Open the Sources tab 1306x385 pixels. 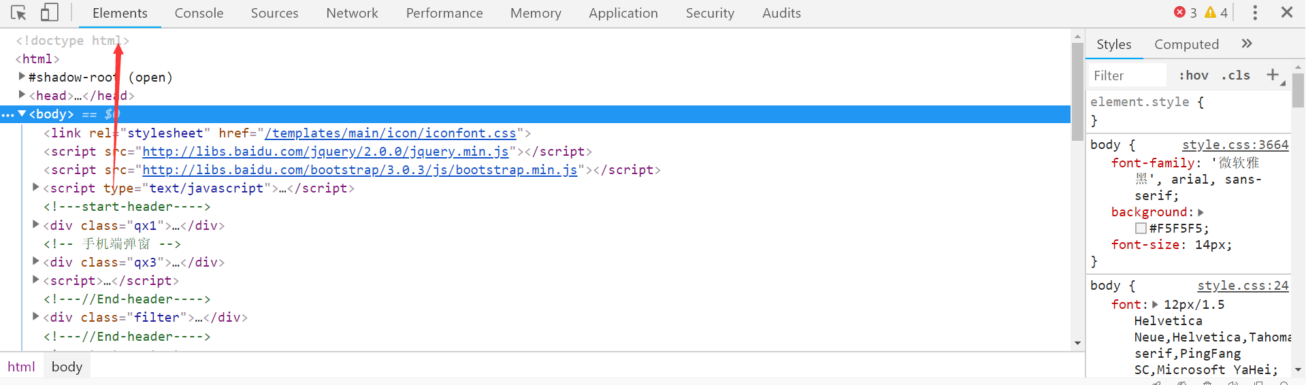(x=274, y=13)
